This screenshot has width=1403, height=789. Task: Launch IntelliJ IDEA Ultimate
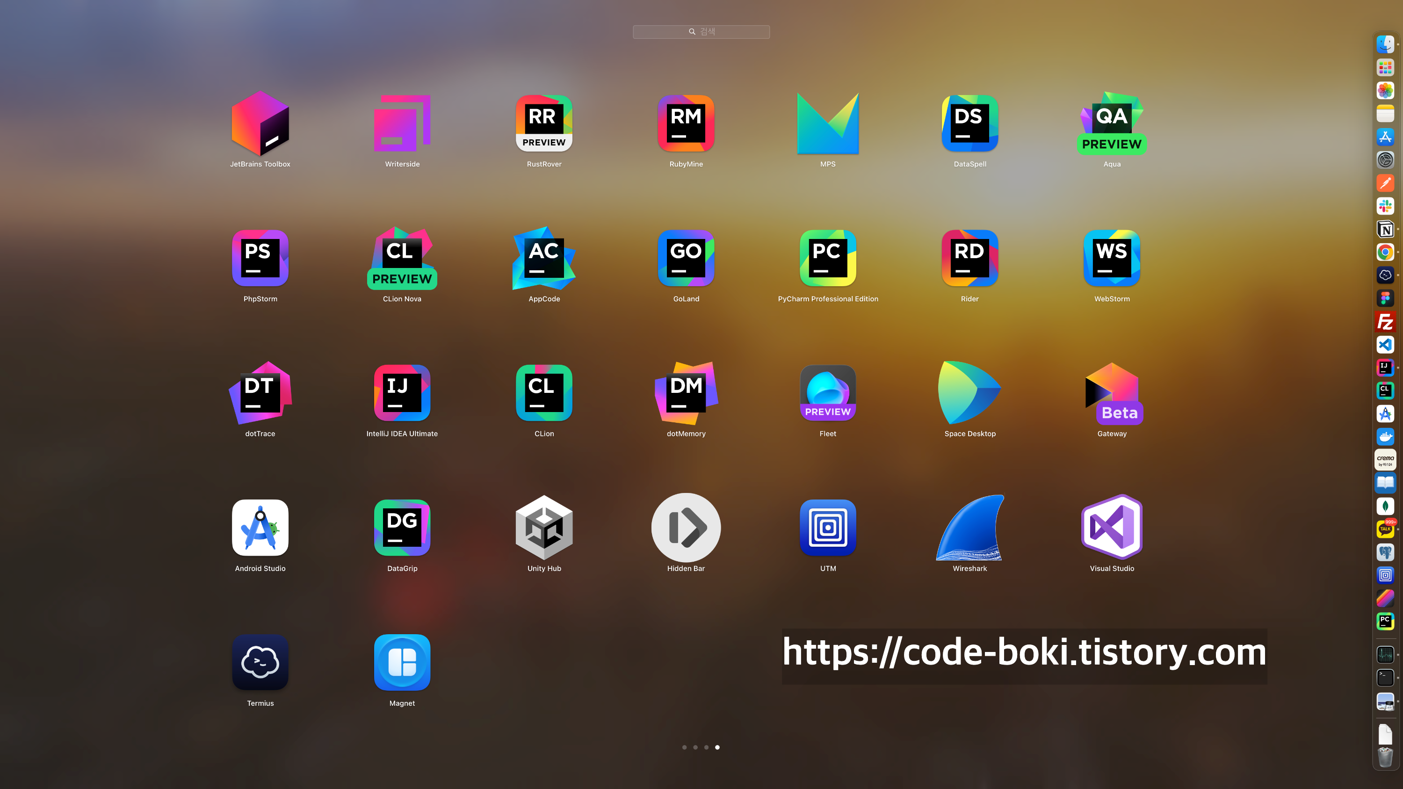pyautogui.click(x=402, y=392)
